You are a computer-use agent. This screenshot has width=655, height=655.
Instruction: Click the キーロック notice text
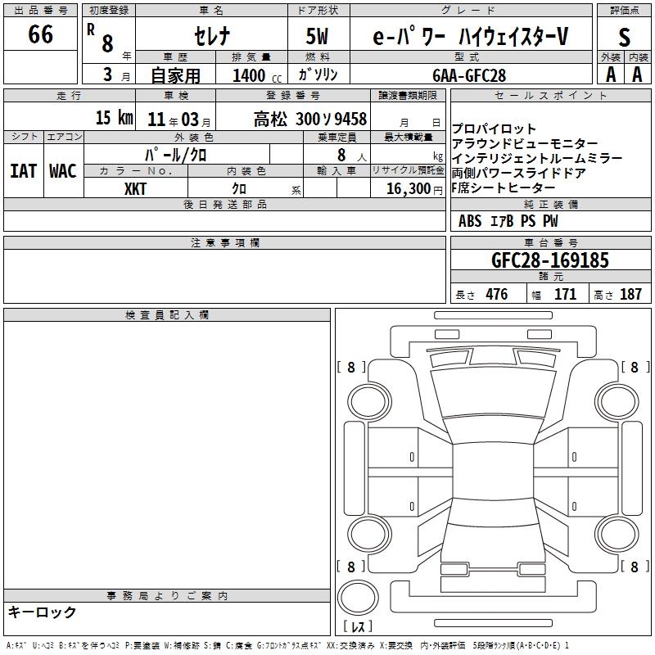click(x=43, y=612)
